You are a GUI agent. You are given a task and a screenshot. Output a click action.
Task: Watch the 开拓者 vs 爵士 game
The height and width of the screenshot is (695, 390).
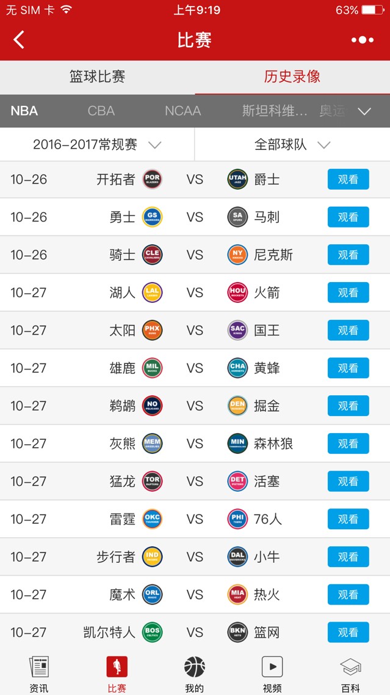(348, 179)
